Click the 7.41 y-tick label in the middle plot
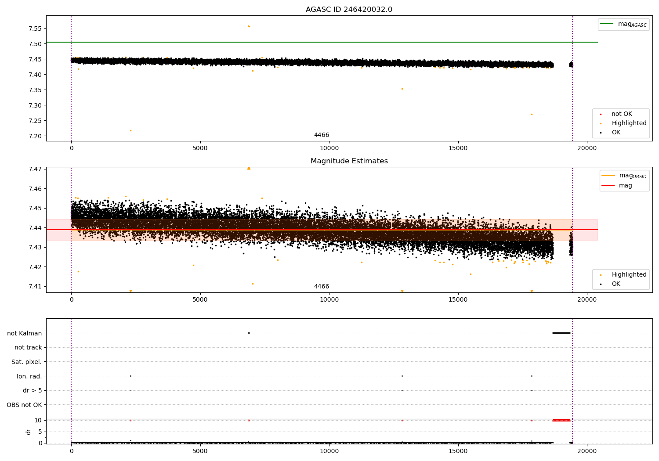Screen dimensions: 659x461 click(x=35, y=286)
